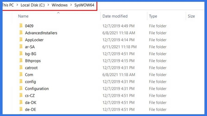Select the de-DE folder icon
The image size is (207, 116).
(21, 109)
